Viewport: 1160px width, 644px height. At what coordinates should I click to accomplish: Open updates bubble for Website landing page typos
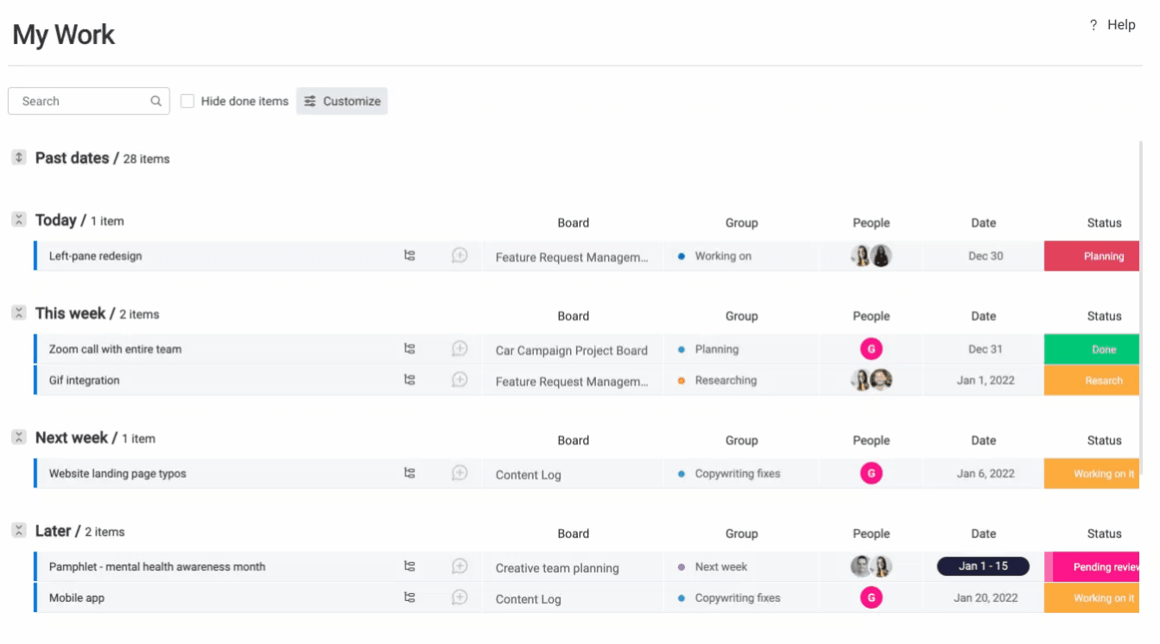click(x=460, y=473)
